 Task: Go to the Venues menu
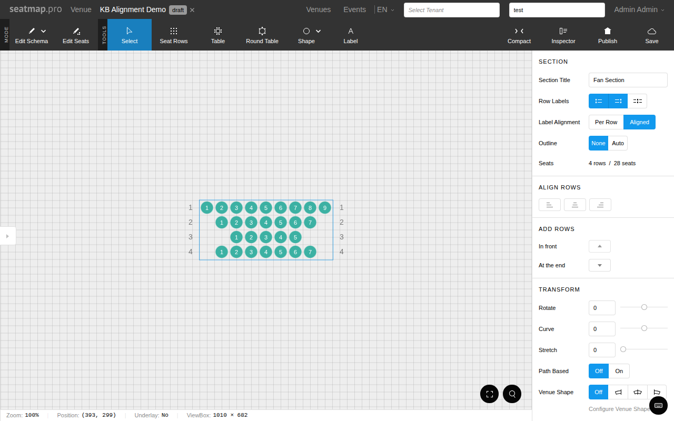click(318, 9)
